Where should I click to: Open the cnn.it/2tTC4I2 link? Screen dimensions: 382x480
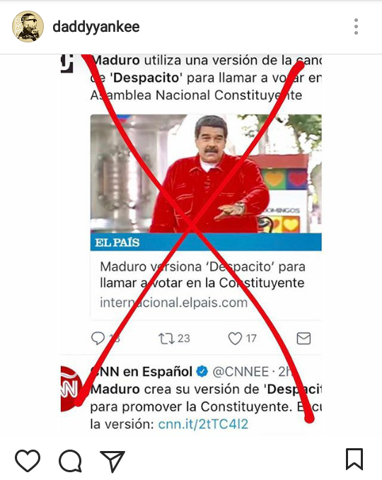tap(203, 424)
